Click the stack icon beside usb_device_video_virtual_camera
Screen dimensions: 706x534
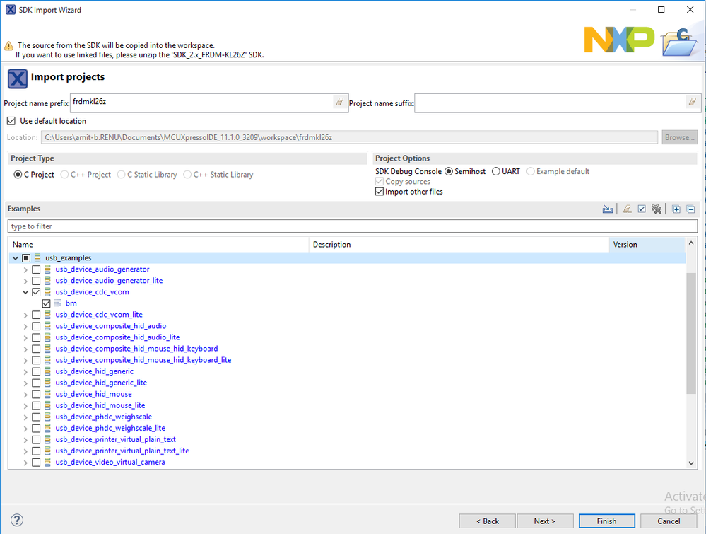pos(47,462)
